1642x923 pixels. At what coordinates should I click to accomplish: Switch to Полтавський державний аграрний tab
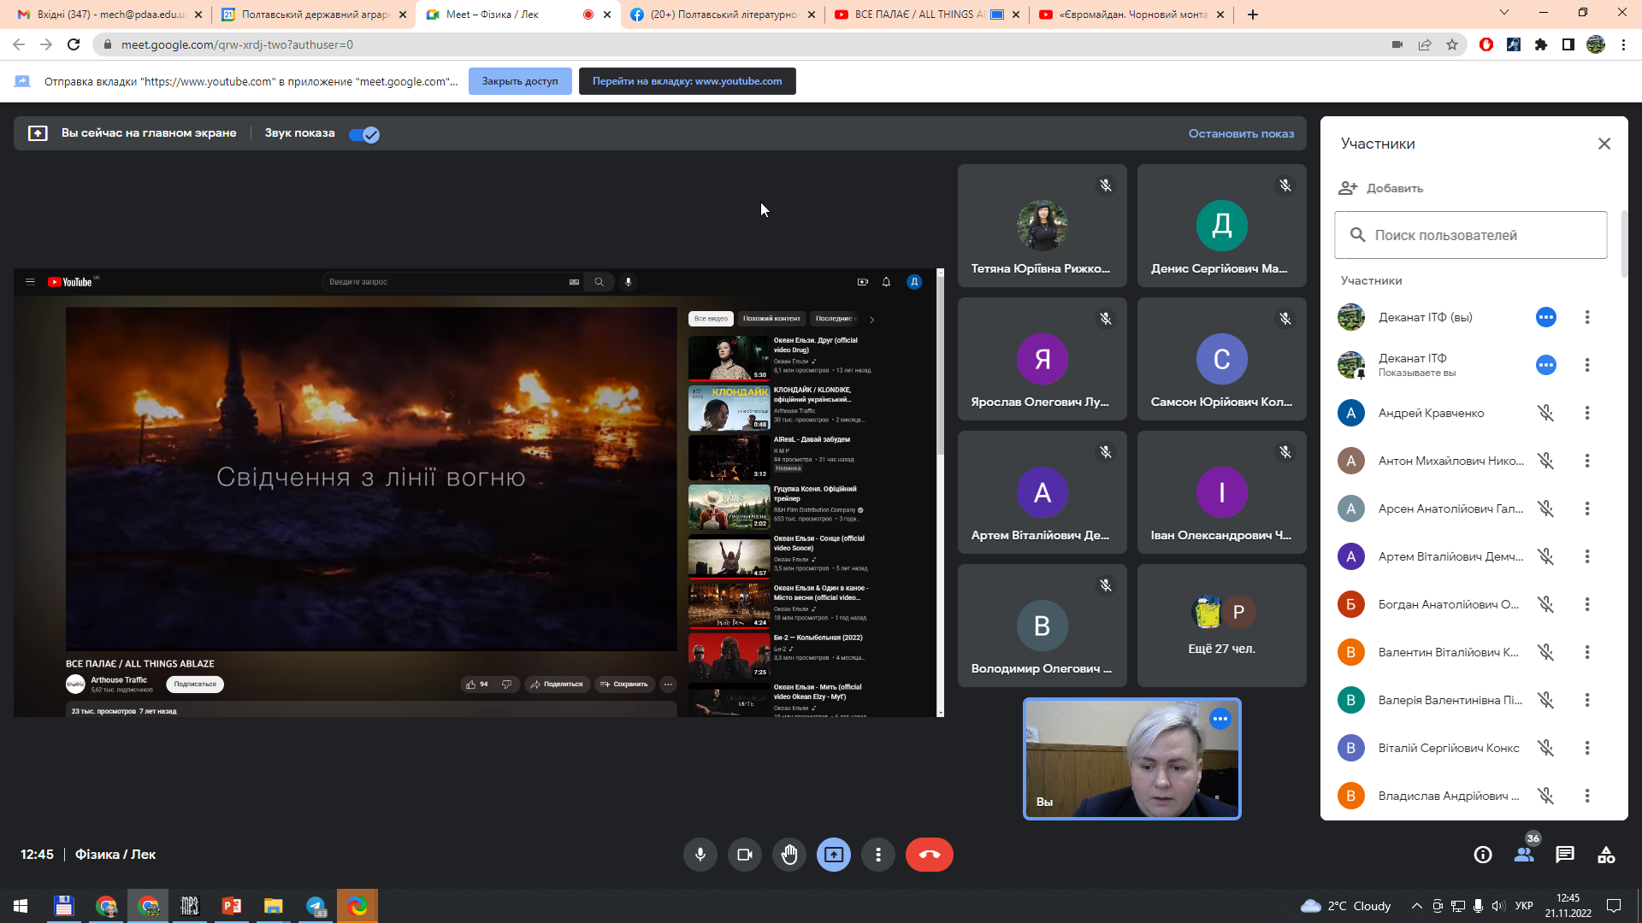tap(312, 15)
